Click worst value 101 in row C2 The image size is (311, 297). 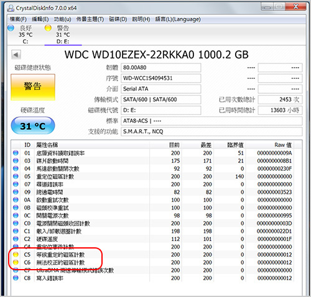coord(208,239)
